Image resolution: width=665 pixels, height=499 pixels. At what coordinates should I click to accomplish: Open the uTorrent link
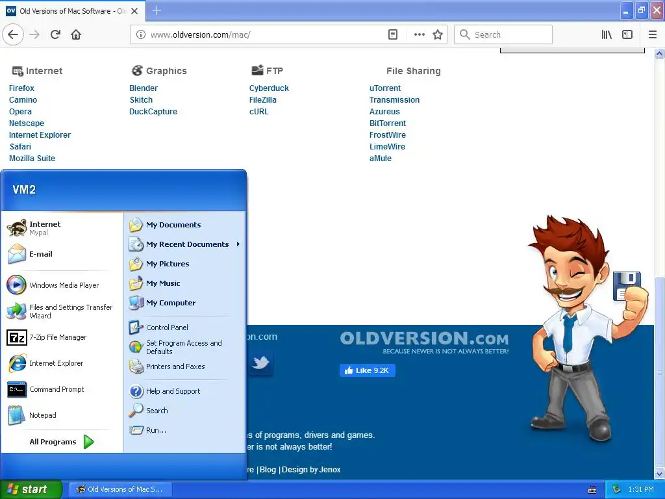pyautogui.click(x=384, y=88)
